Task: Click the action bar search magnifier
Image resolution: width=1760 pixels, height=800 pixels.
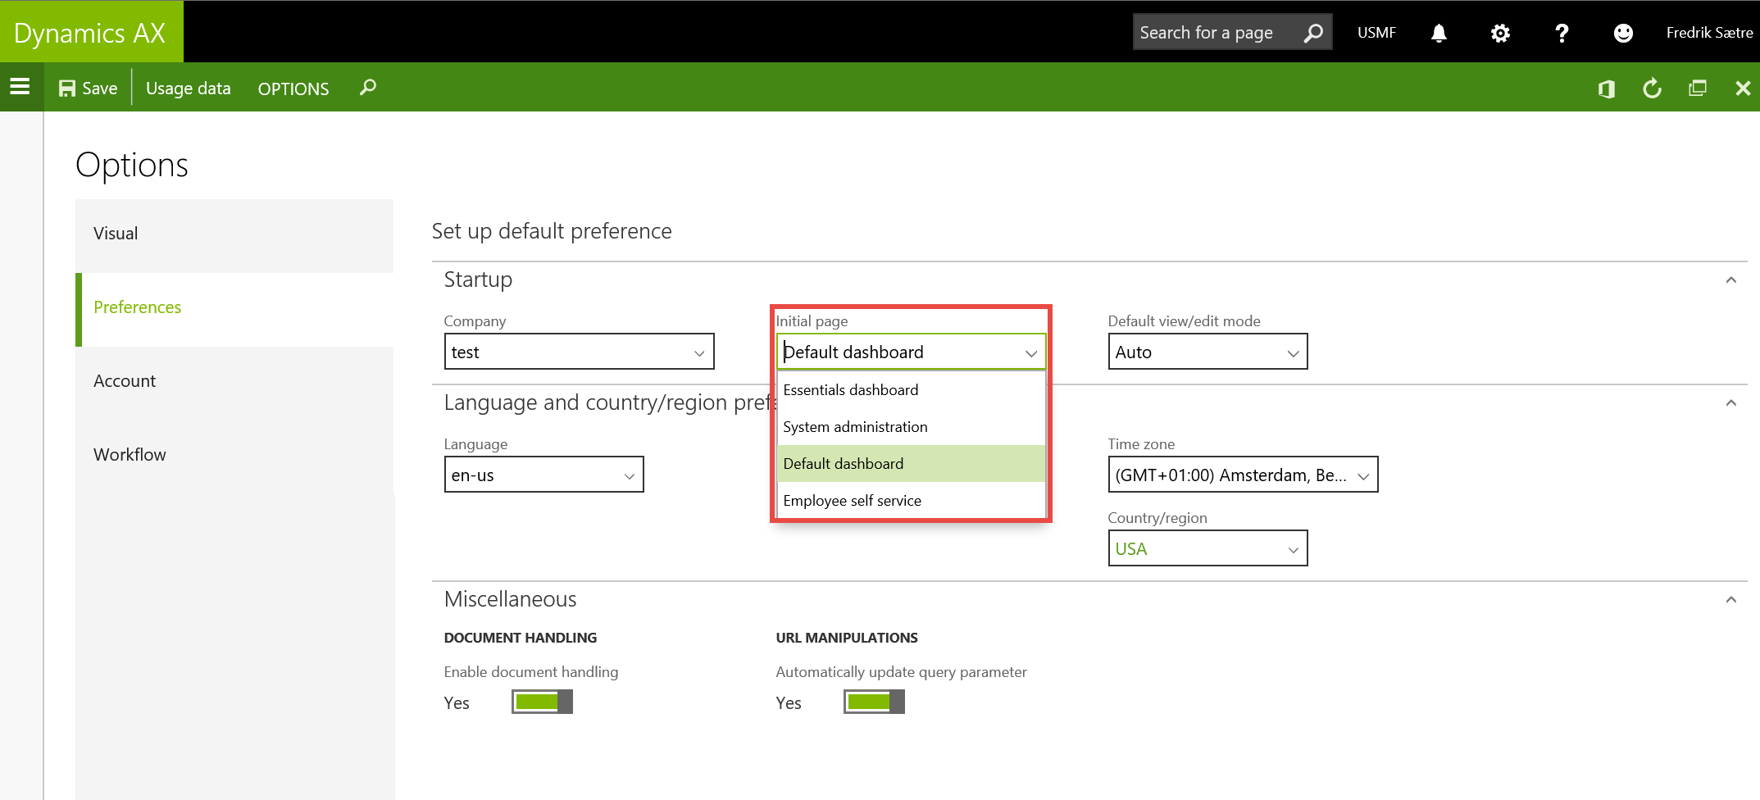Action: 368,87
